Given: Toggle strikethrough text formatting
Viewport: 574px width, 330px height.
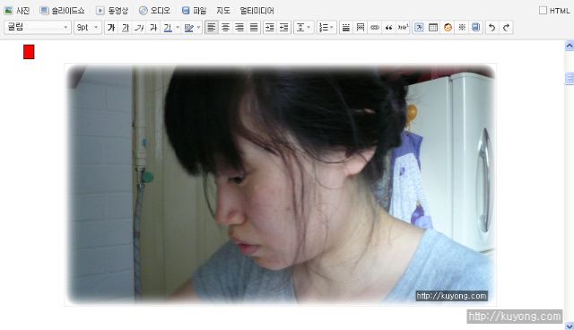Looking at the screenshot, I should [153, 28].
